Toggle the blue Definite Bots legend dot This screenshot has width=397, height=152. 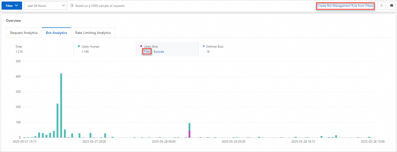(x=204, y=46)
